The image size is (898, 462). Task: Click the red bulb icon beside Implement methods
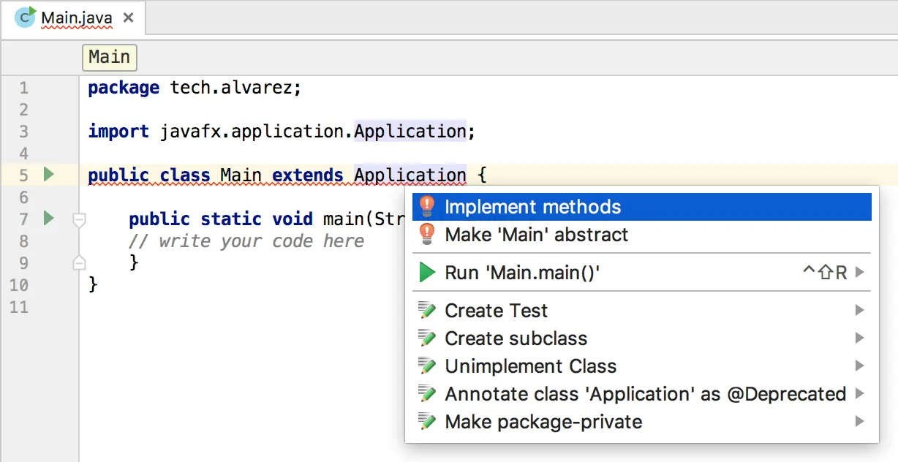tap(427, 207)
